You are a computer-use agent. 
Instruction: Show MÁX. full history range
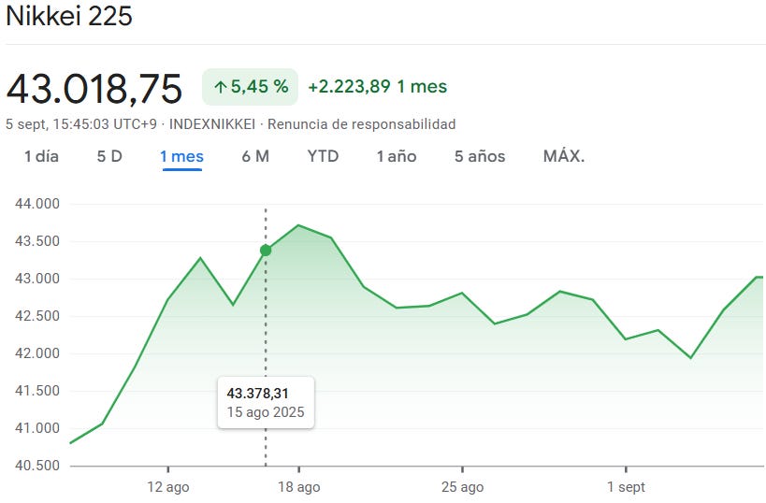click(x=564, y=156)
